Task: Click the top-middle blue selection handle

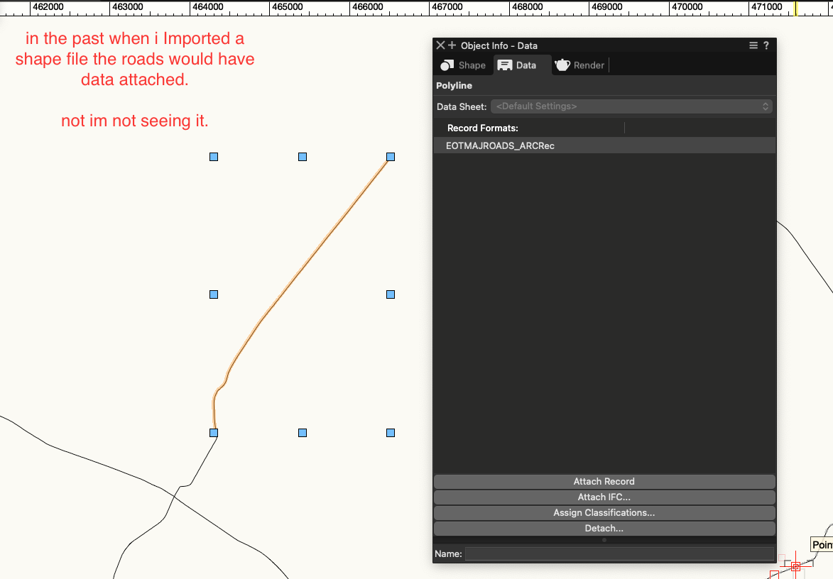Action: coord(303,157)
